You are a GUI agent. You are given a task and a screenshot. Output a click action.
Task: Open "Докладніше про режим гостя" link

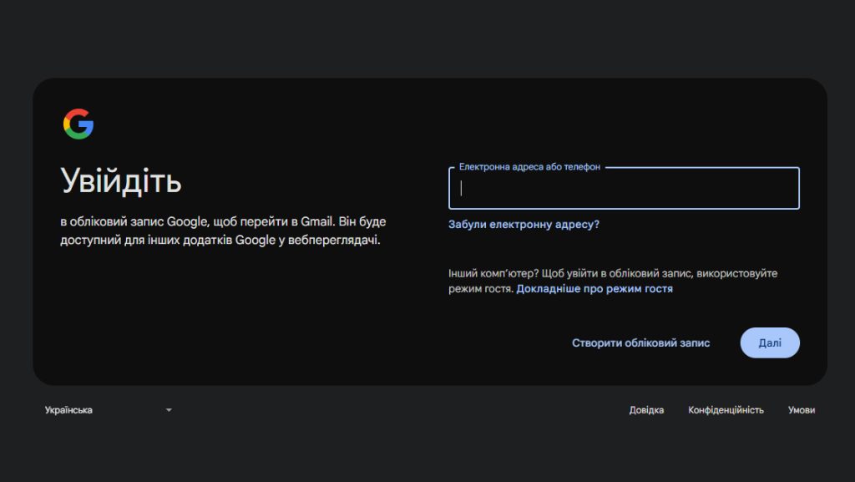(594, 288)
